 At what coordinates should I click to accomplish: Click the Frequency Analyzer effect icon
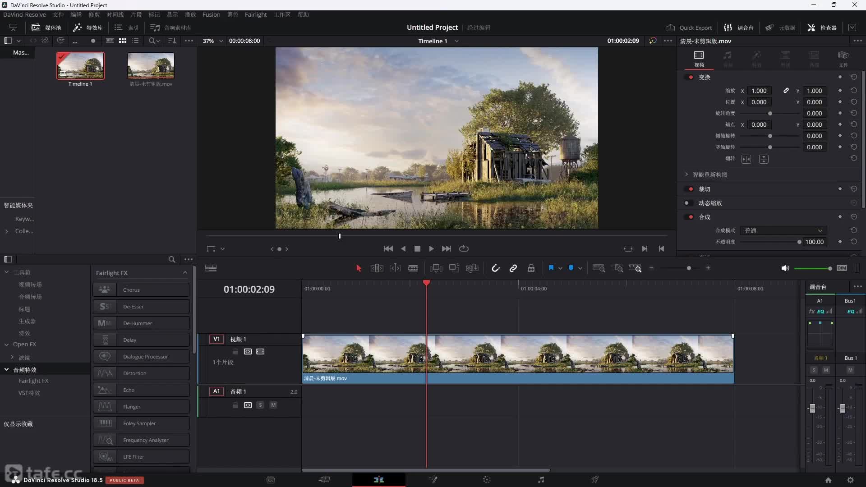[x=105, y=440]
